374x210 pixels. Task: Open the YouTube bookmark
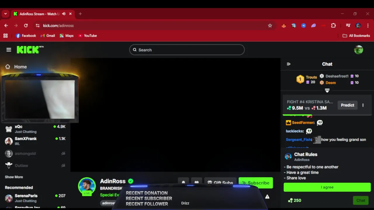click(x=87, y=36)
